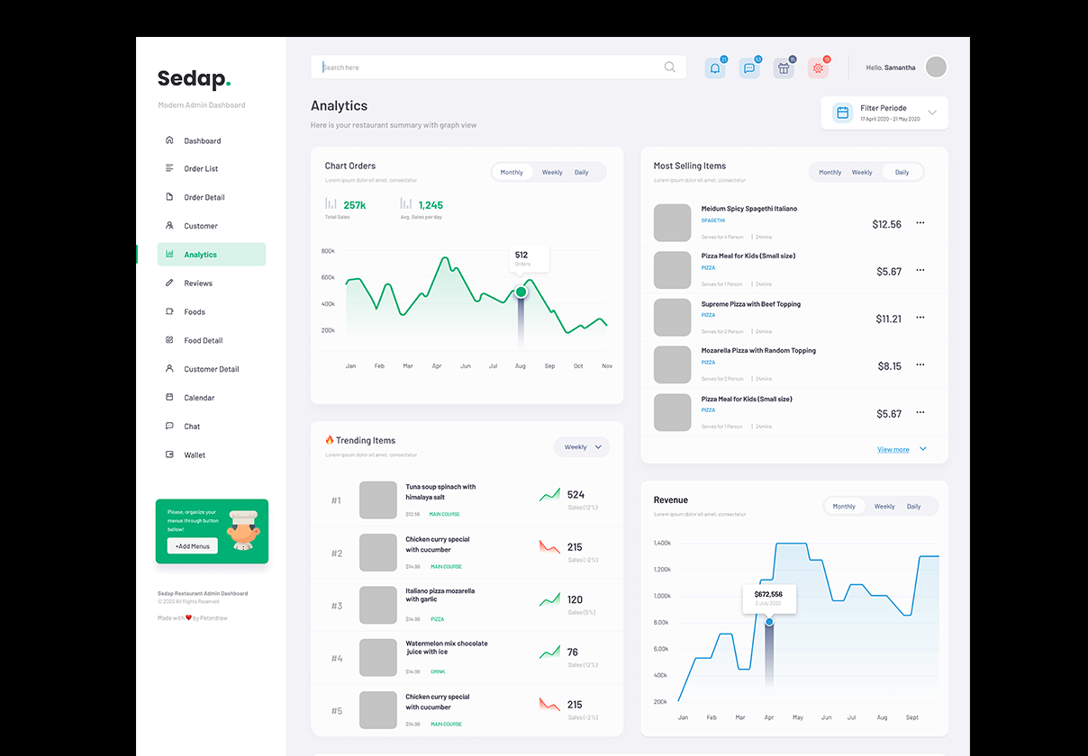Enable Weekly view on the Revenue chart
1088x756 pixels.
[x=884, y=506]
